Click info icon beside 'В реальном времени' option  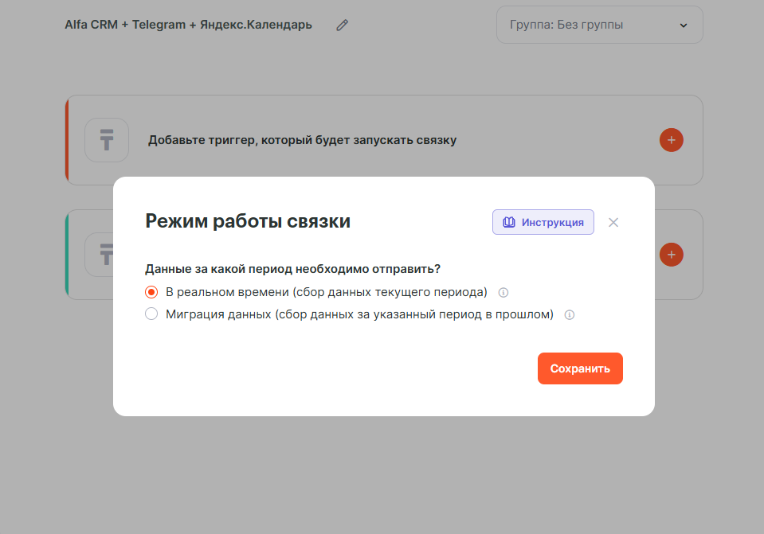(x=503, y=292)
